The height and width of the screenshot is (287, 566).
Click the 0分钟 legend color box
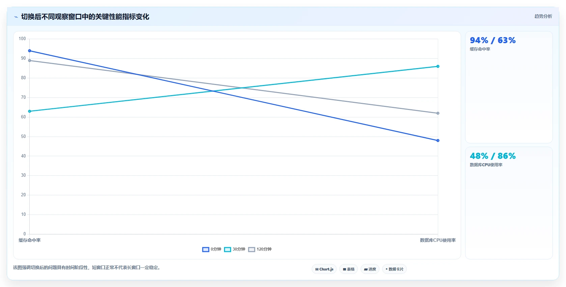coord(206,250)
